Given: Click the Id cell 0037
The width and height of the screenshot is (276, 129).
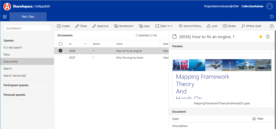Looking at the screenshot, I should pyautogui.click(x=72, y=58).
